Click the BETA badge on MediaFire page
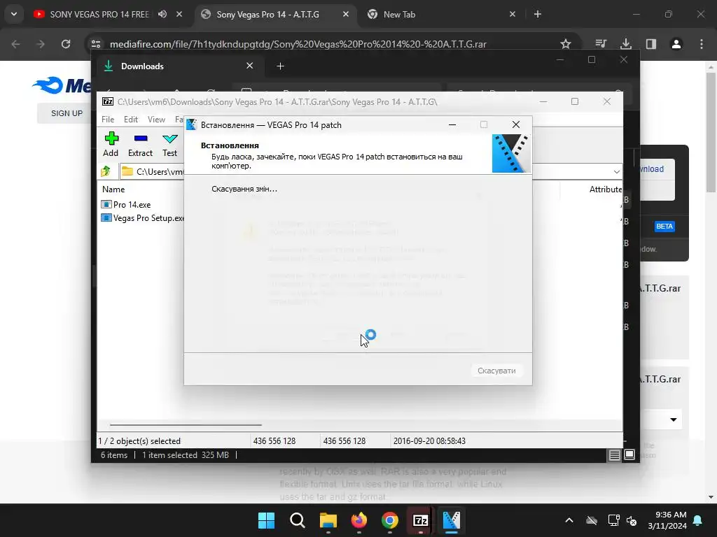Image resolution: width=717 pixels, height=537 pixels. [x=664, y=226]
